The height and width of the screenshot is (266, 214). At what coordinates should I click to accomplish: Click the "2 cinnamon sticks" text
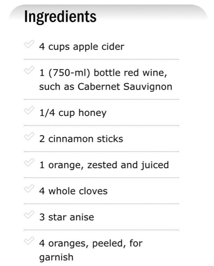[81, 139]
